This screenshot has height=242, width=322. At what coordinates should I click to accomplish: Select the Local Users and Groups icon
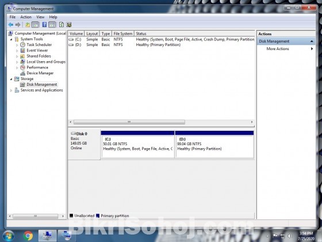22,62
